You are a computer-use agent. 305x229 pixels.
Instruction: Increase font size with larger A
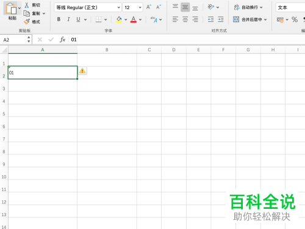(149, 7)
